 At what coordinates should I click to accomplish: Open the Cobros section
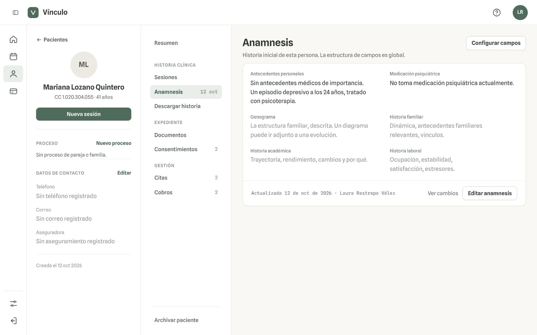click(x=186, y=192)
